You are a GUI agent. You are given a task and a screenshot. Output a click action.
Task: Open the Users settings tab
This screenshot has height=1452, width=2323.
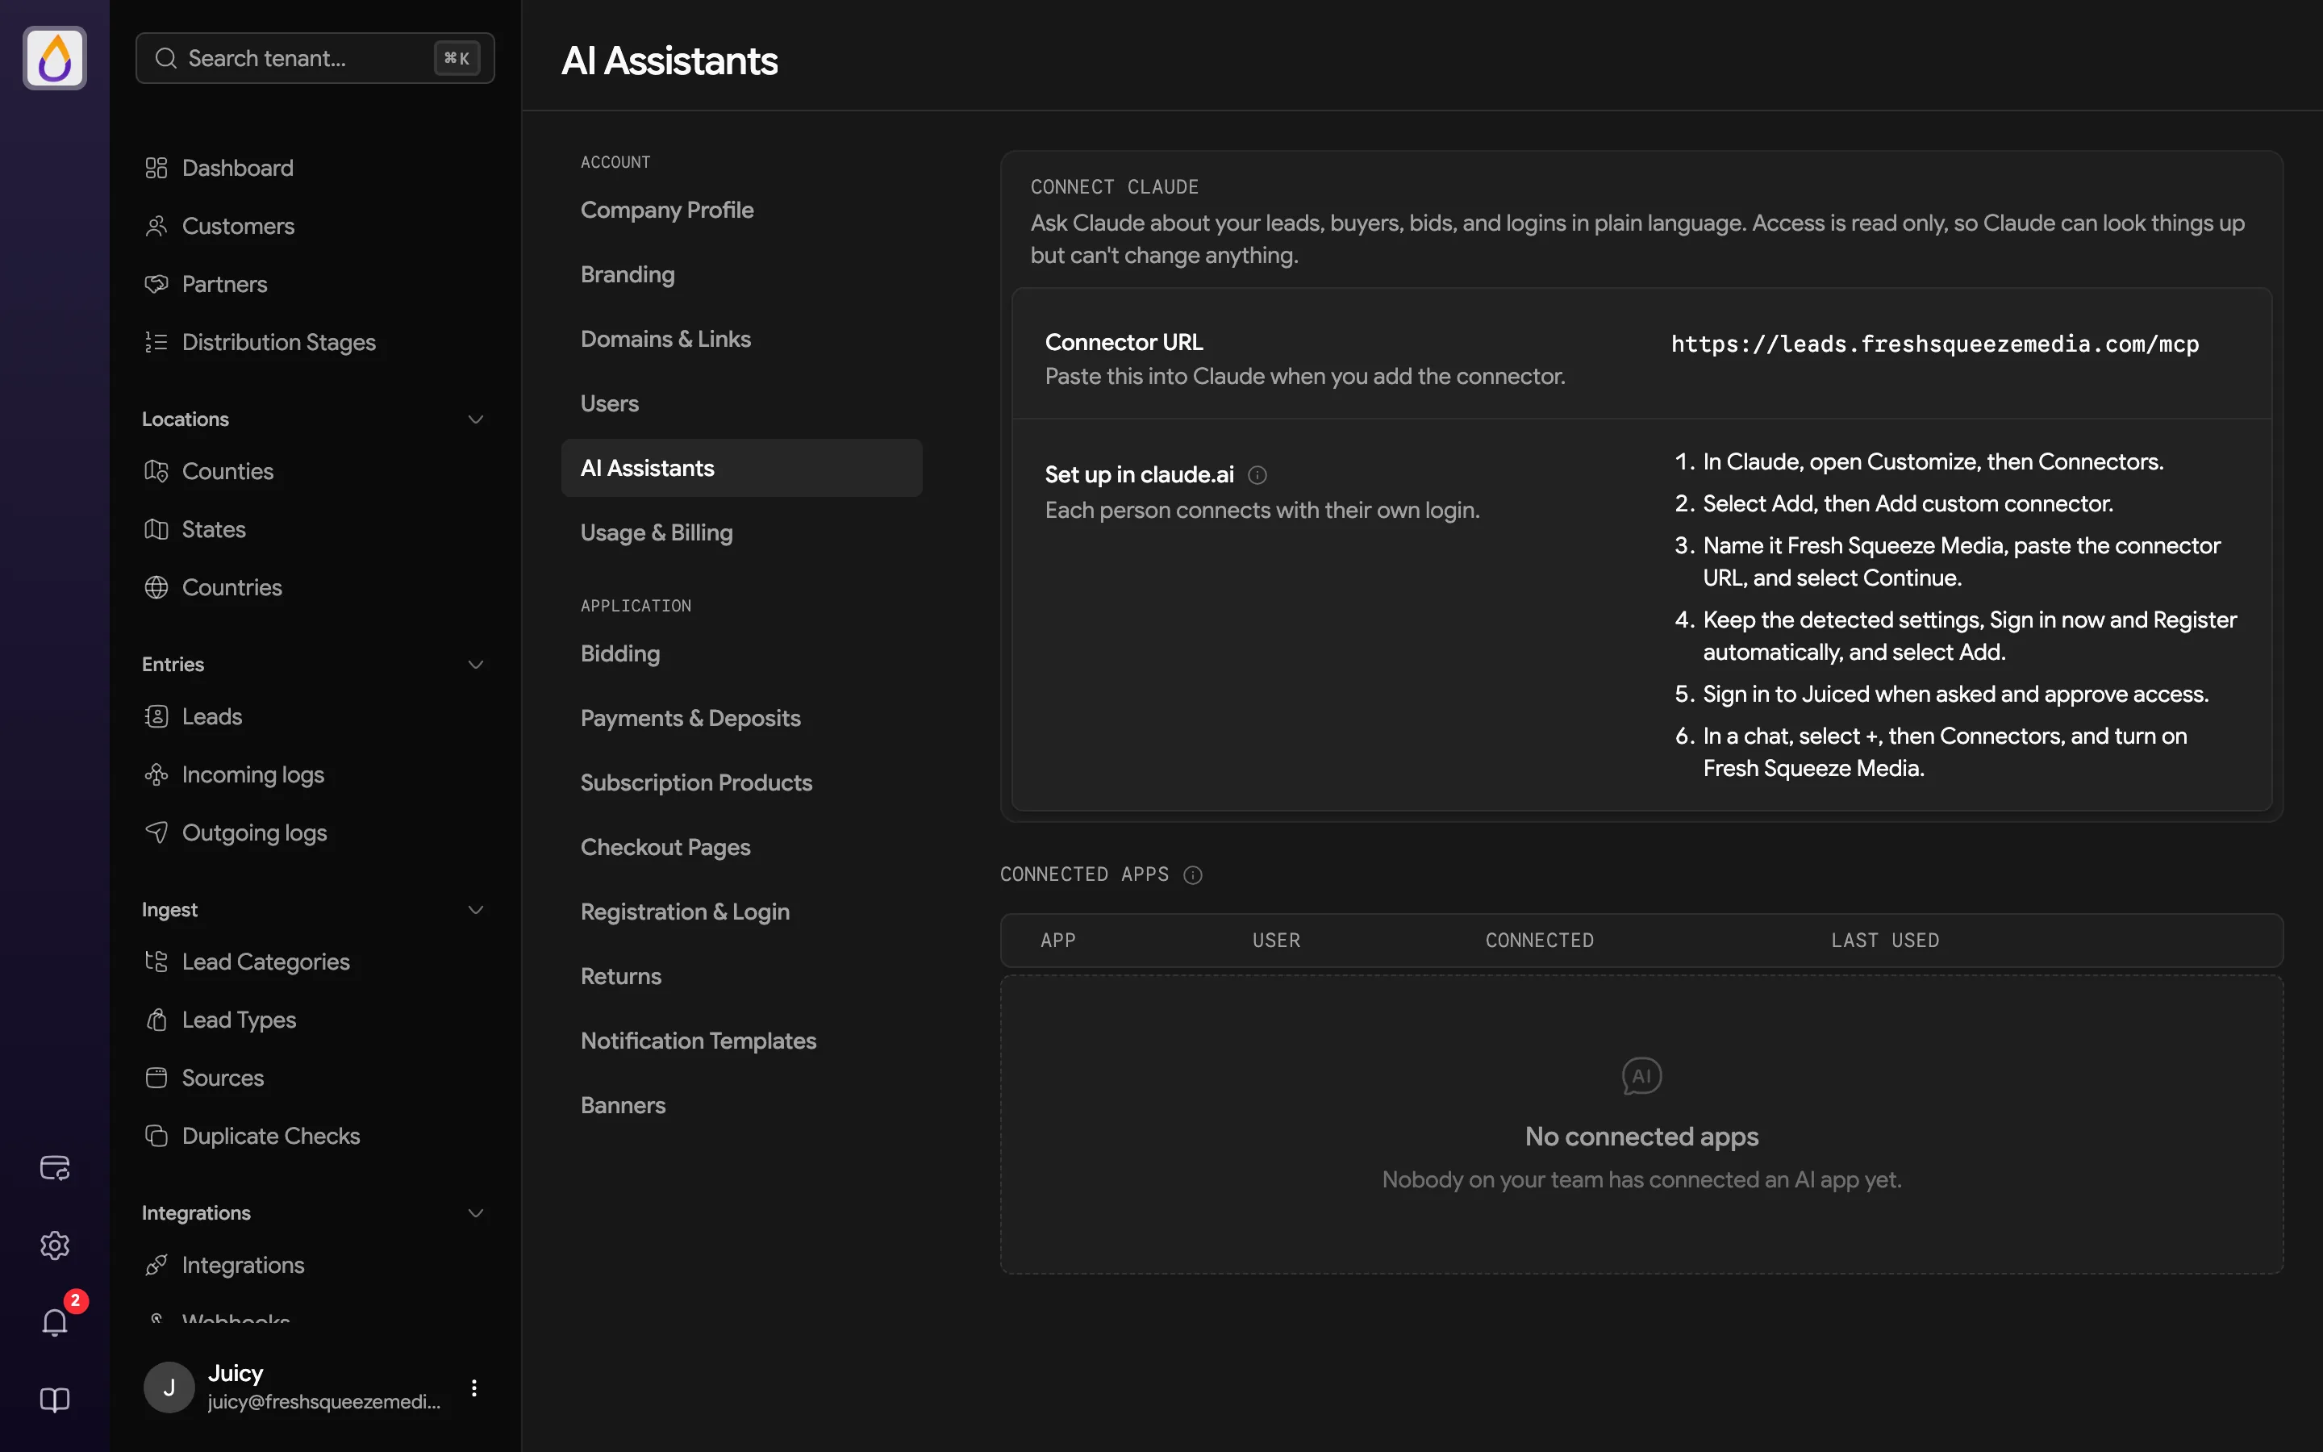[741, 403]
